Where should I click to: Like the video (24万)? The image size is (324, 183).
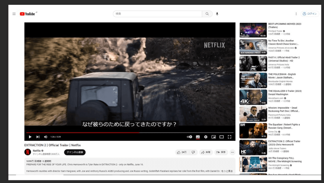pos(182,152)
